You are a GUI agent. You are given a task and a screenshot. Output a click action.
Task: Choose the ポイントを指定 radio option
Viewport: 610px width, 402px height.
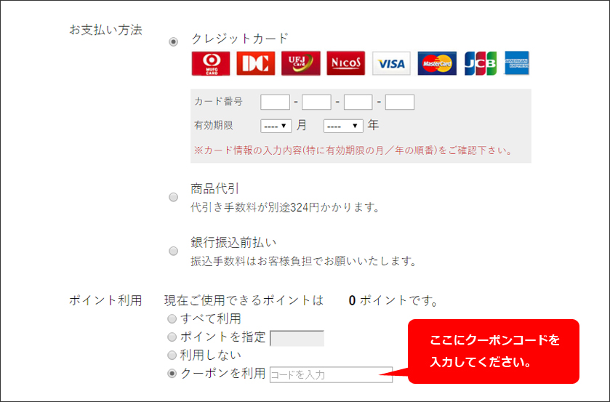[x=172, y=337]
